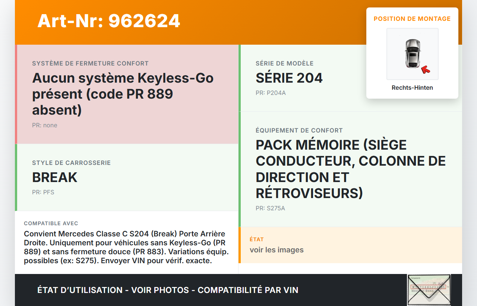Click the SÉRIE 204 model value
Image resolution: width=477 pixels, height=306 pixels.
click(289, 78)
